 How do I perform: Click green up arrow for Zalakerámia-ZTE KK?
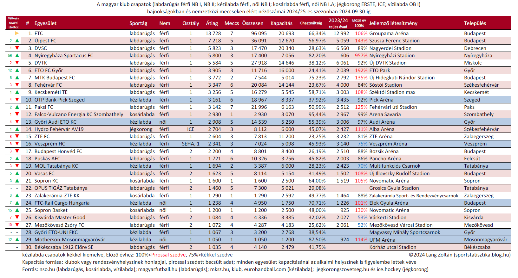pyautogui.click(x=17, y=195)
